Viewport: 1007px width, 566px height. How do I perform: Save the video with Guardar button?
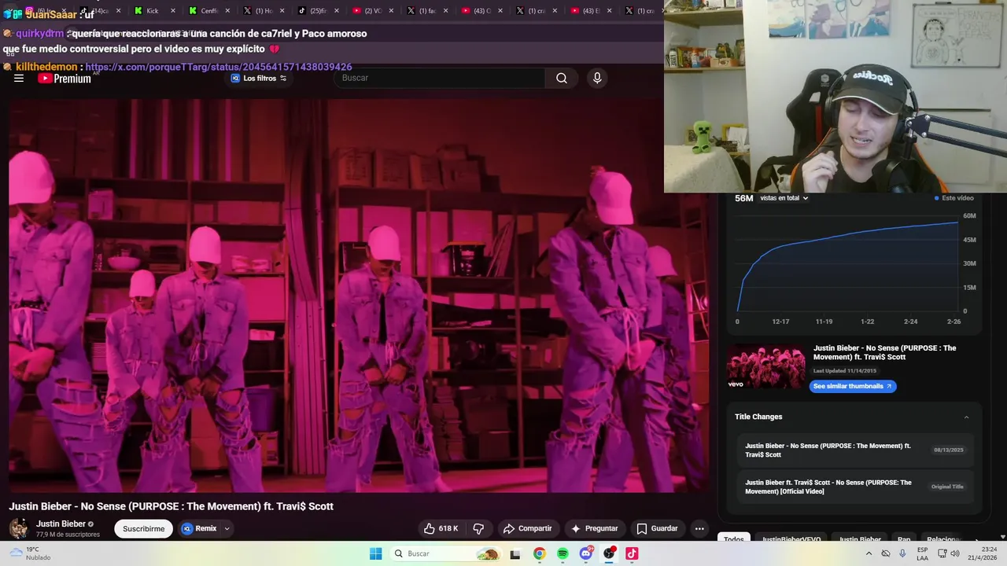[x=657, y=528]
